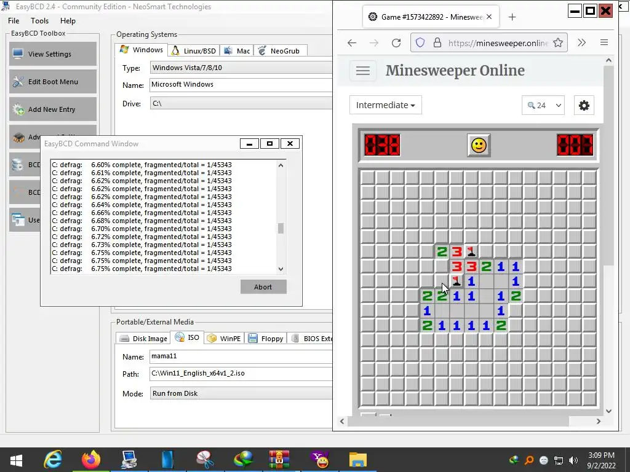Click the browser horizontal scroll right arrow

pos(598,421)
